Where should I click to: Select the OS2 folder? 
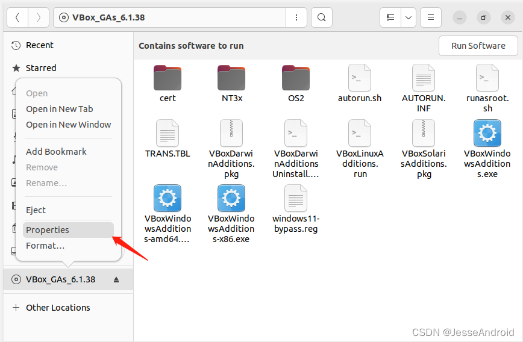(x=295, y=84)
